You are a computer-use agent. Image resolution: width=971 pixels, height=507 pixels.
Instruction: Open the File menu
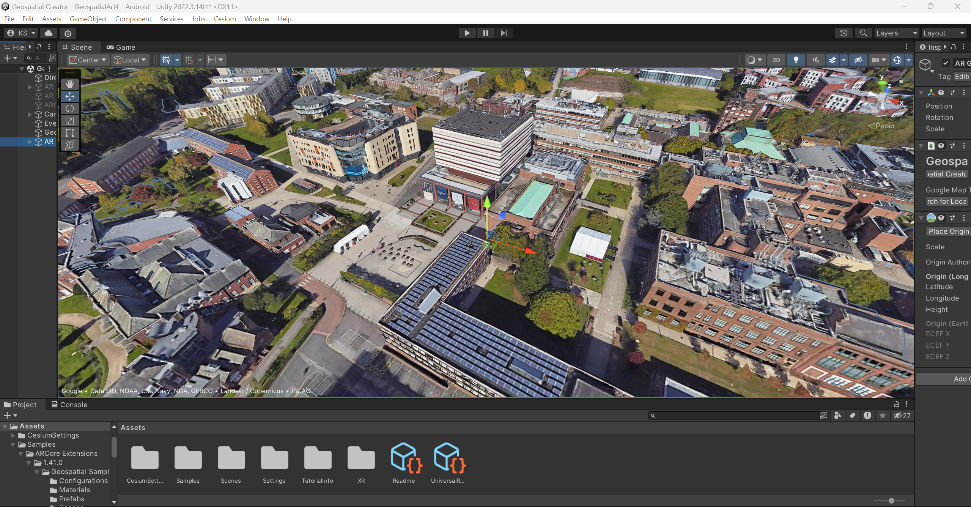tap(9, 19)
